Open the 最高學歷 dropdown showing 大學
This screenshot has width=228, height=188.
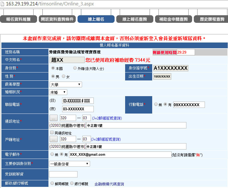66,84
